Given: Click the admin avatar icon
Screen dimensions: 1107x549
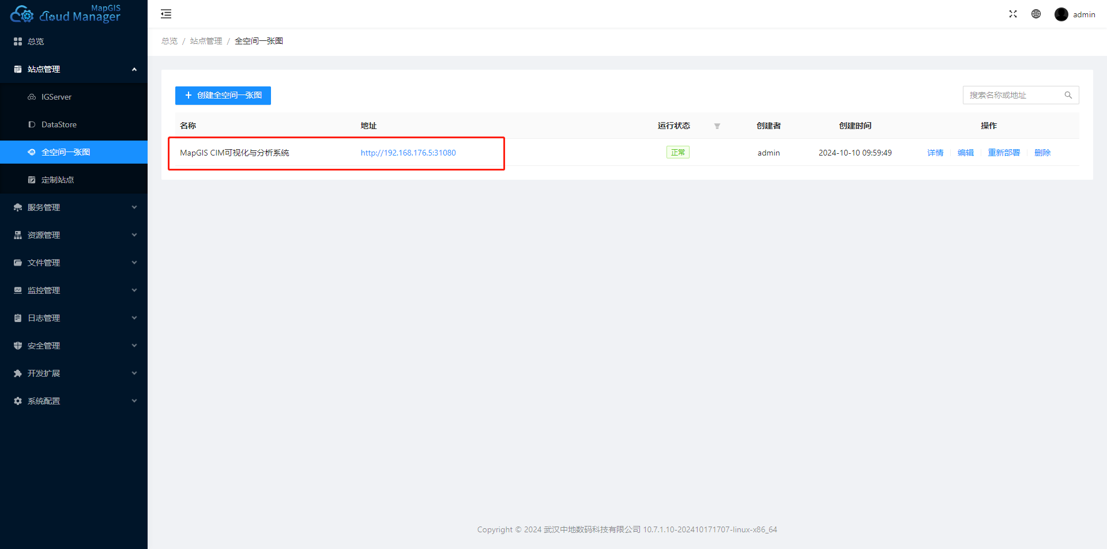Looking at the screenshot, I should pyautogui.click(x=1061, y=14).
